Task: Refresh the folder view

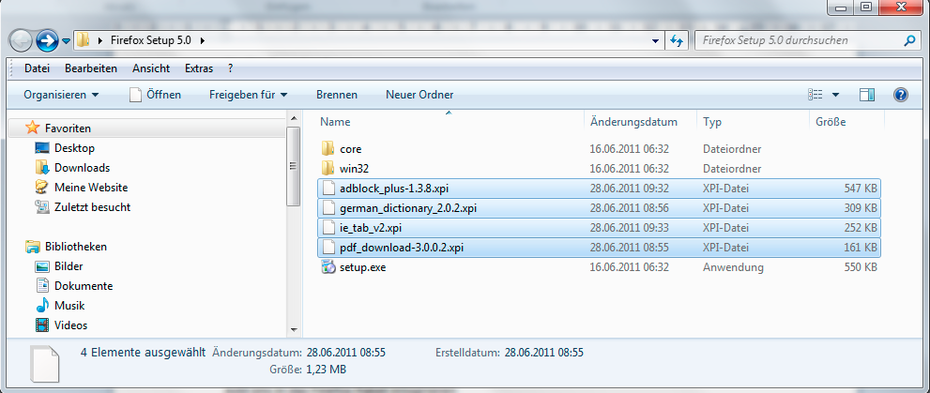Action: (676, 41)
